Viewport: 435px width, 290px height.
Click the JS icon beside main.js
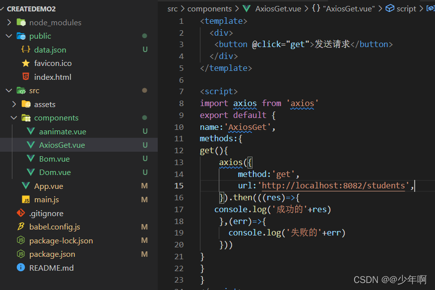point(26,200)
